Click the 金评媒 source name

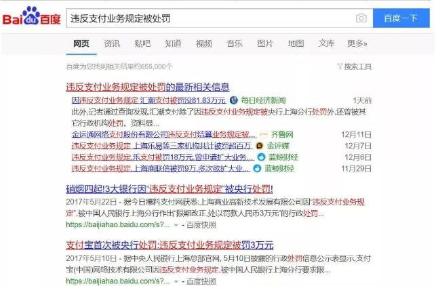[278, 146]
